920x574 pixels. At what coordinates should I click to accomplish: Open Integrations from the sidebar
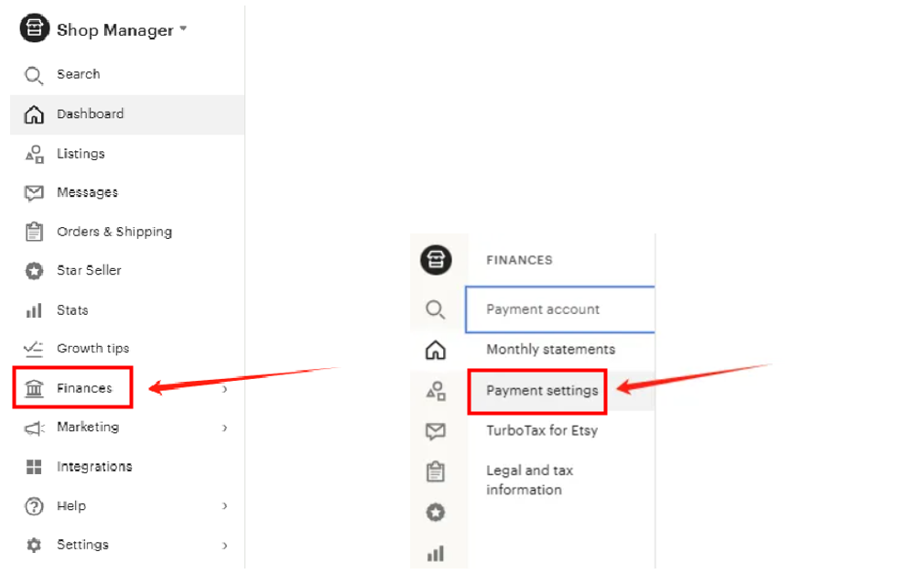click(93, 467)
